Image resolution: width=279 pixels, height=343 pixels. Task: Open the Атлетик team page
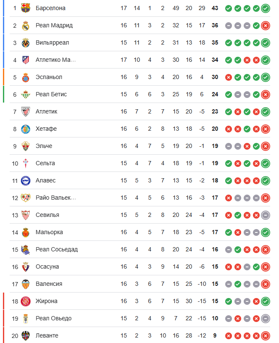(x=46, y=111)
